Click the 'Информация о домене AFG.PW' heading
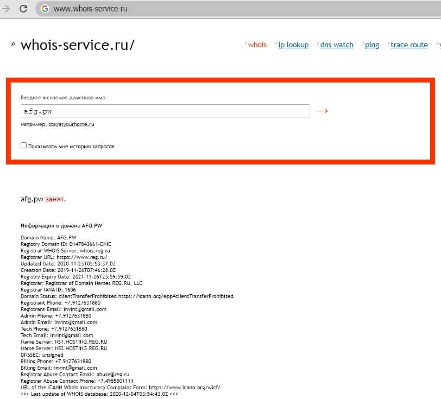This screenshot has height=399, width=441. pos(61,226)
